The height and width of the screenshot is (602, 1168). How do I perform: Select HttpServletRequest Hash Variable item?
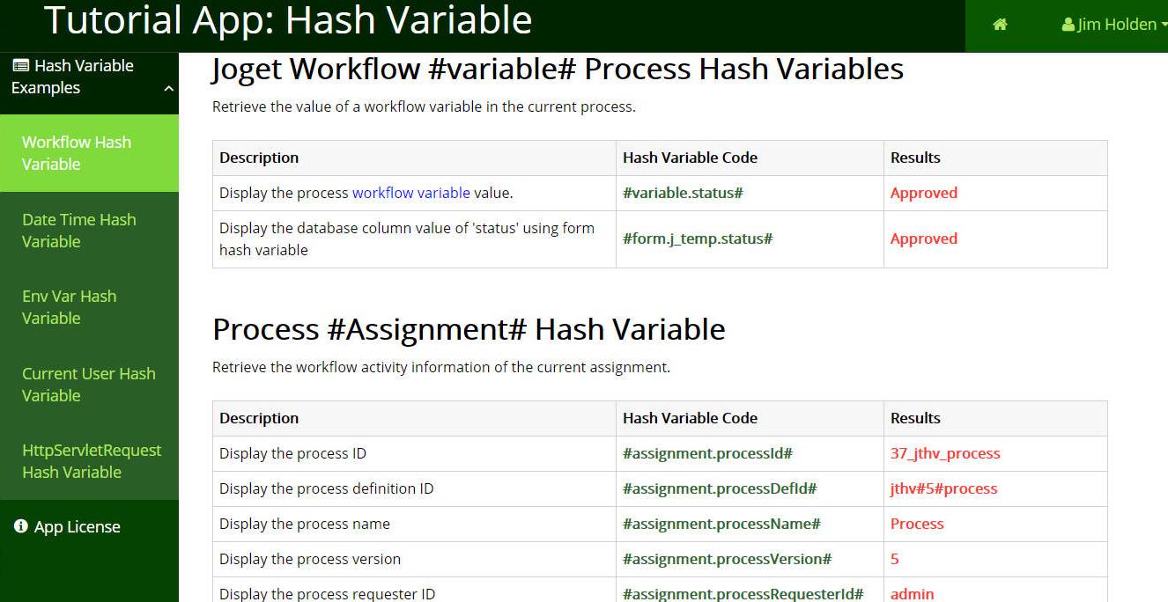coord(89,461)
